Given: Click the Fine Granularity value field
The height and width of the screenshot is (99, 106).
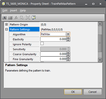Looking at the screenshot, I should coord(53,59).
